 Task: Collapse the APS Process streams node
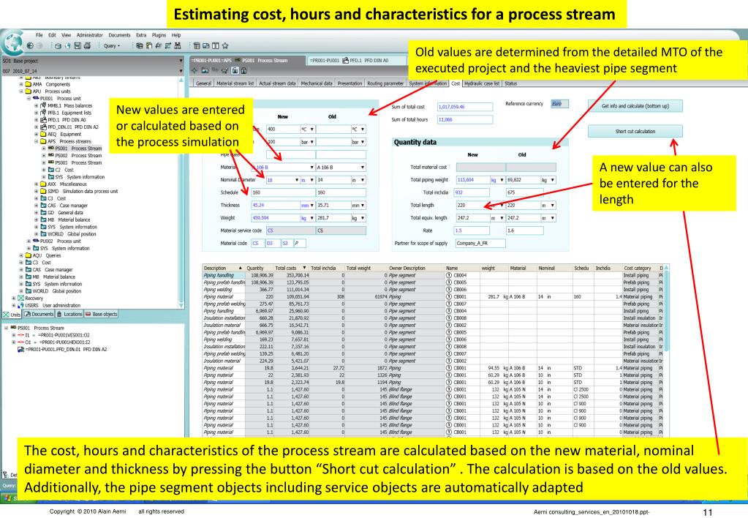click(37, 141)
